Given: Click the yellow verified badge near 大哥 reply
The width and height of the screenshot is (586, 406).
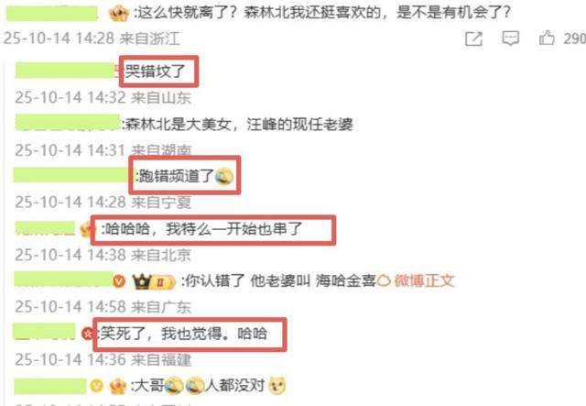Looking at the screenshot, I should coord(96,386).
